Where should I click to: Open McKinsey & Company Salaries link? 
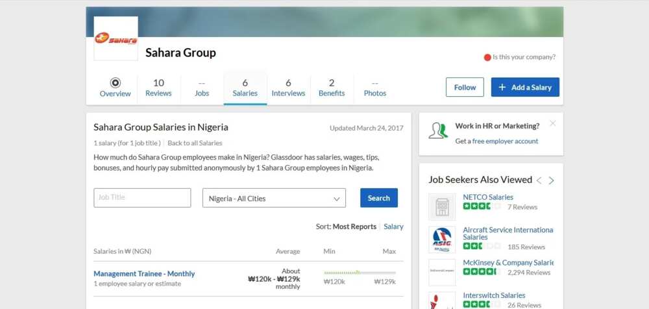coord(508,263)
